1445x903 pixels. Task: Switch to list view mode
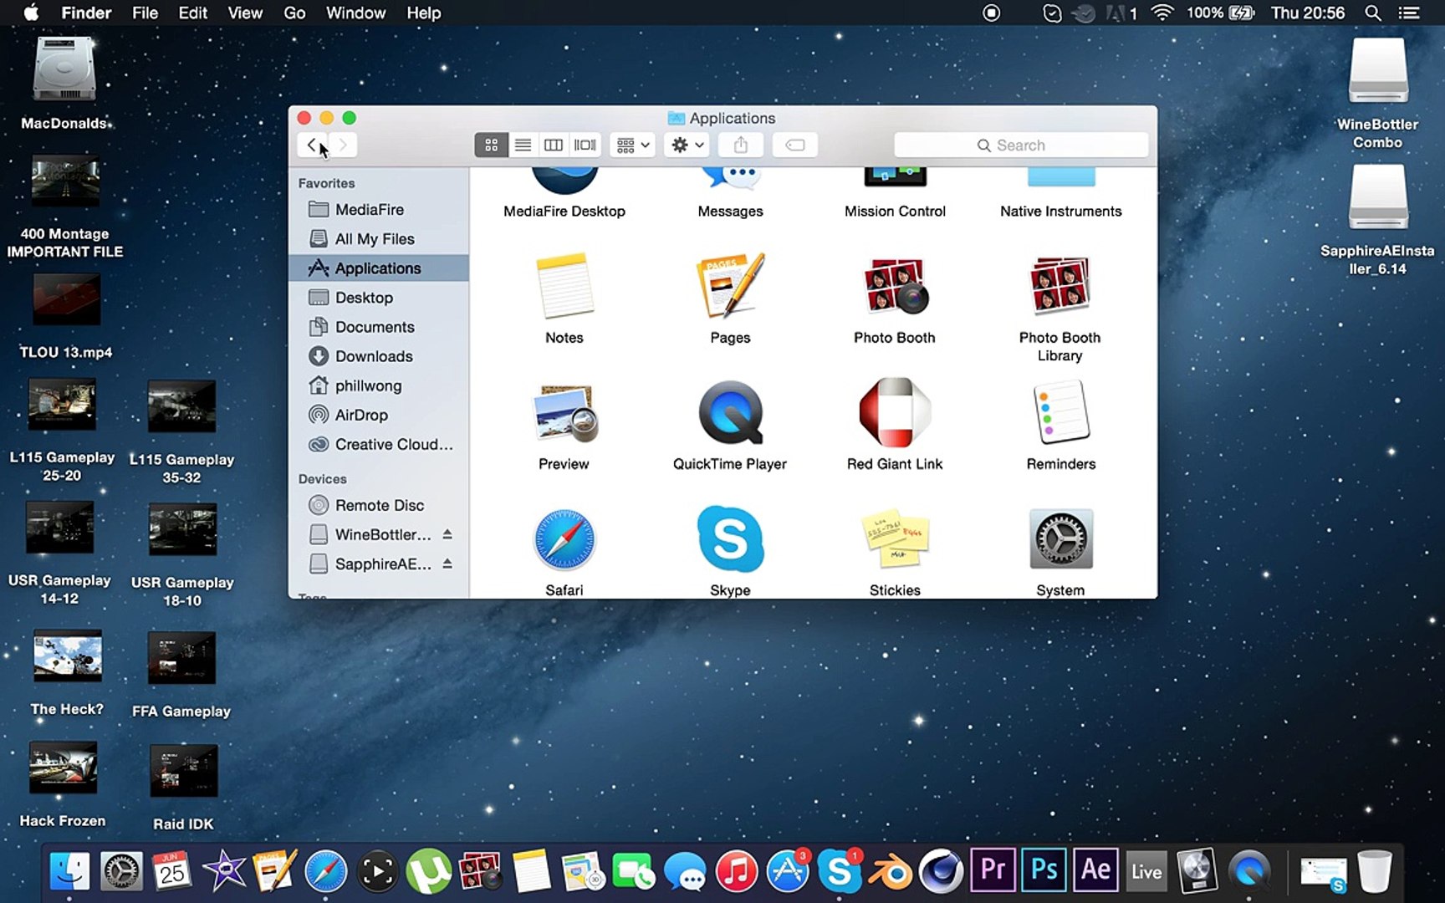pyautogui.click(x=523, y=145)
